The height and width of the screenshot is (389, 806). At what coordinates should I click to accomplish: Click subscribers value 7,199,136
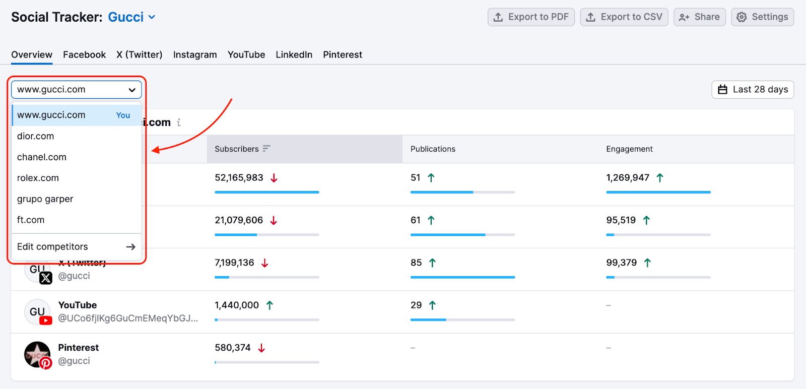pos(234,263)
